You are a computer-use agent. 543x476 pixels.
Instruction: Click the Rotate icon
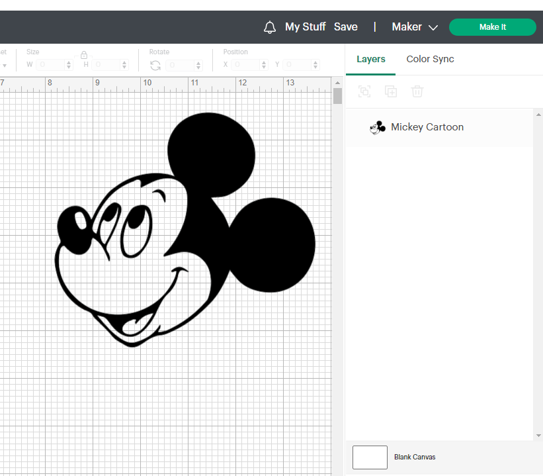point(155,65)
